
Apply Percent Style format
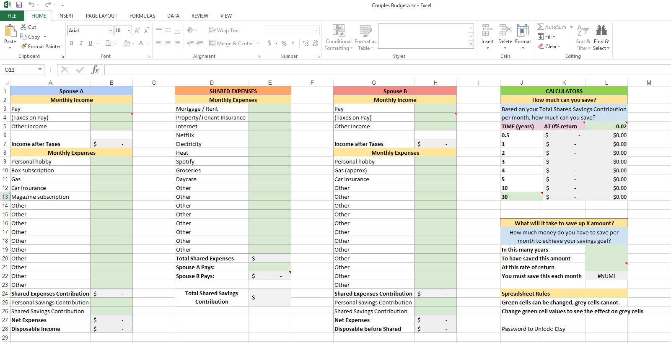tap(284, 43)
